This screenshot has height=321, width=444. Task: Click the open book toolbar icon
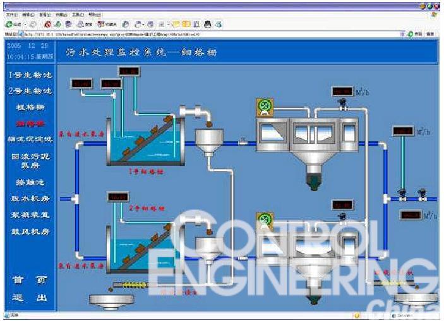(186, 25)
